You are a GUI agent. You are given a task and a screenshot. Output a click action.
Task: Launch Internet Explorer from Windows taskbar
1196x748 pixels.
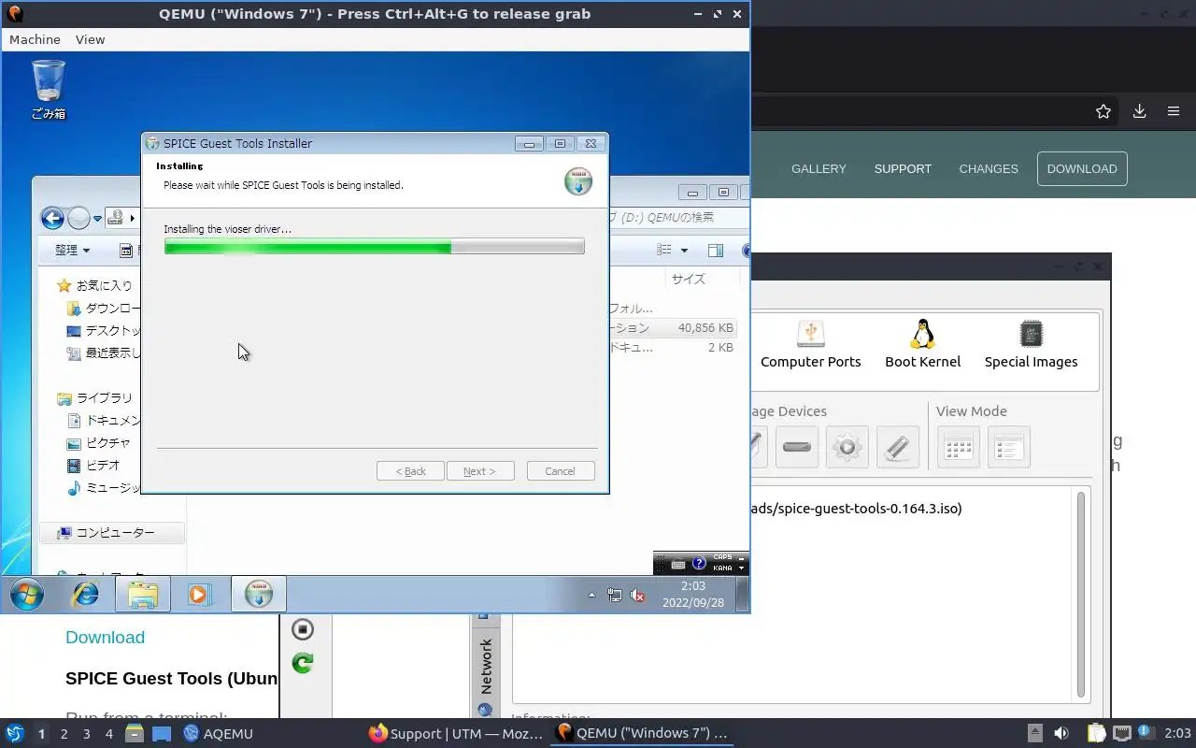(x=86, y=595)
